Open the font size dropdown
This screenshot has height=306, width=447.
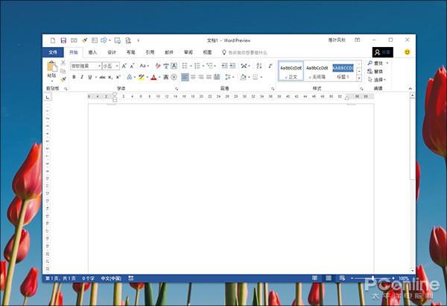pos(117,66)
